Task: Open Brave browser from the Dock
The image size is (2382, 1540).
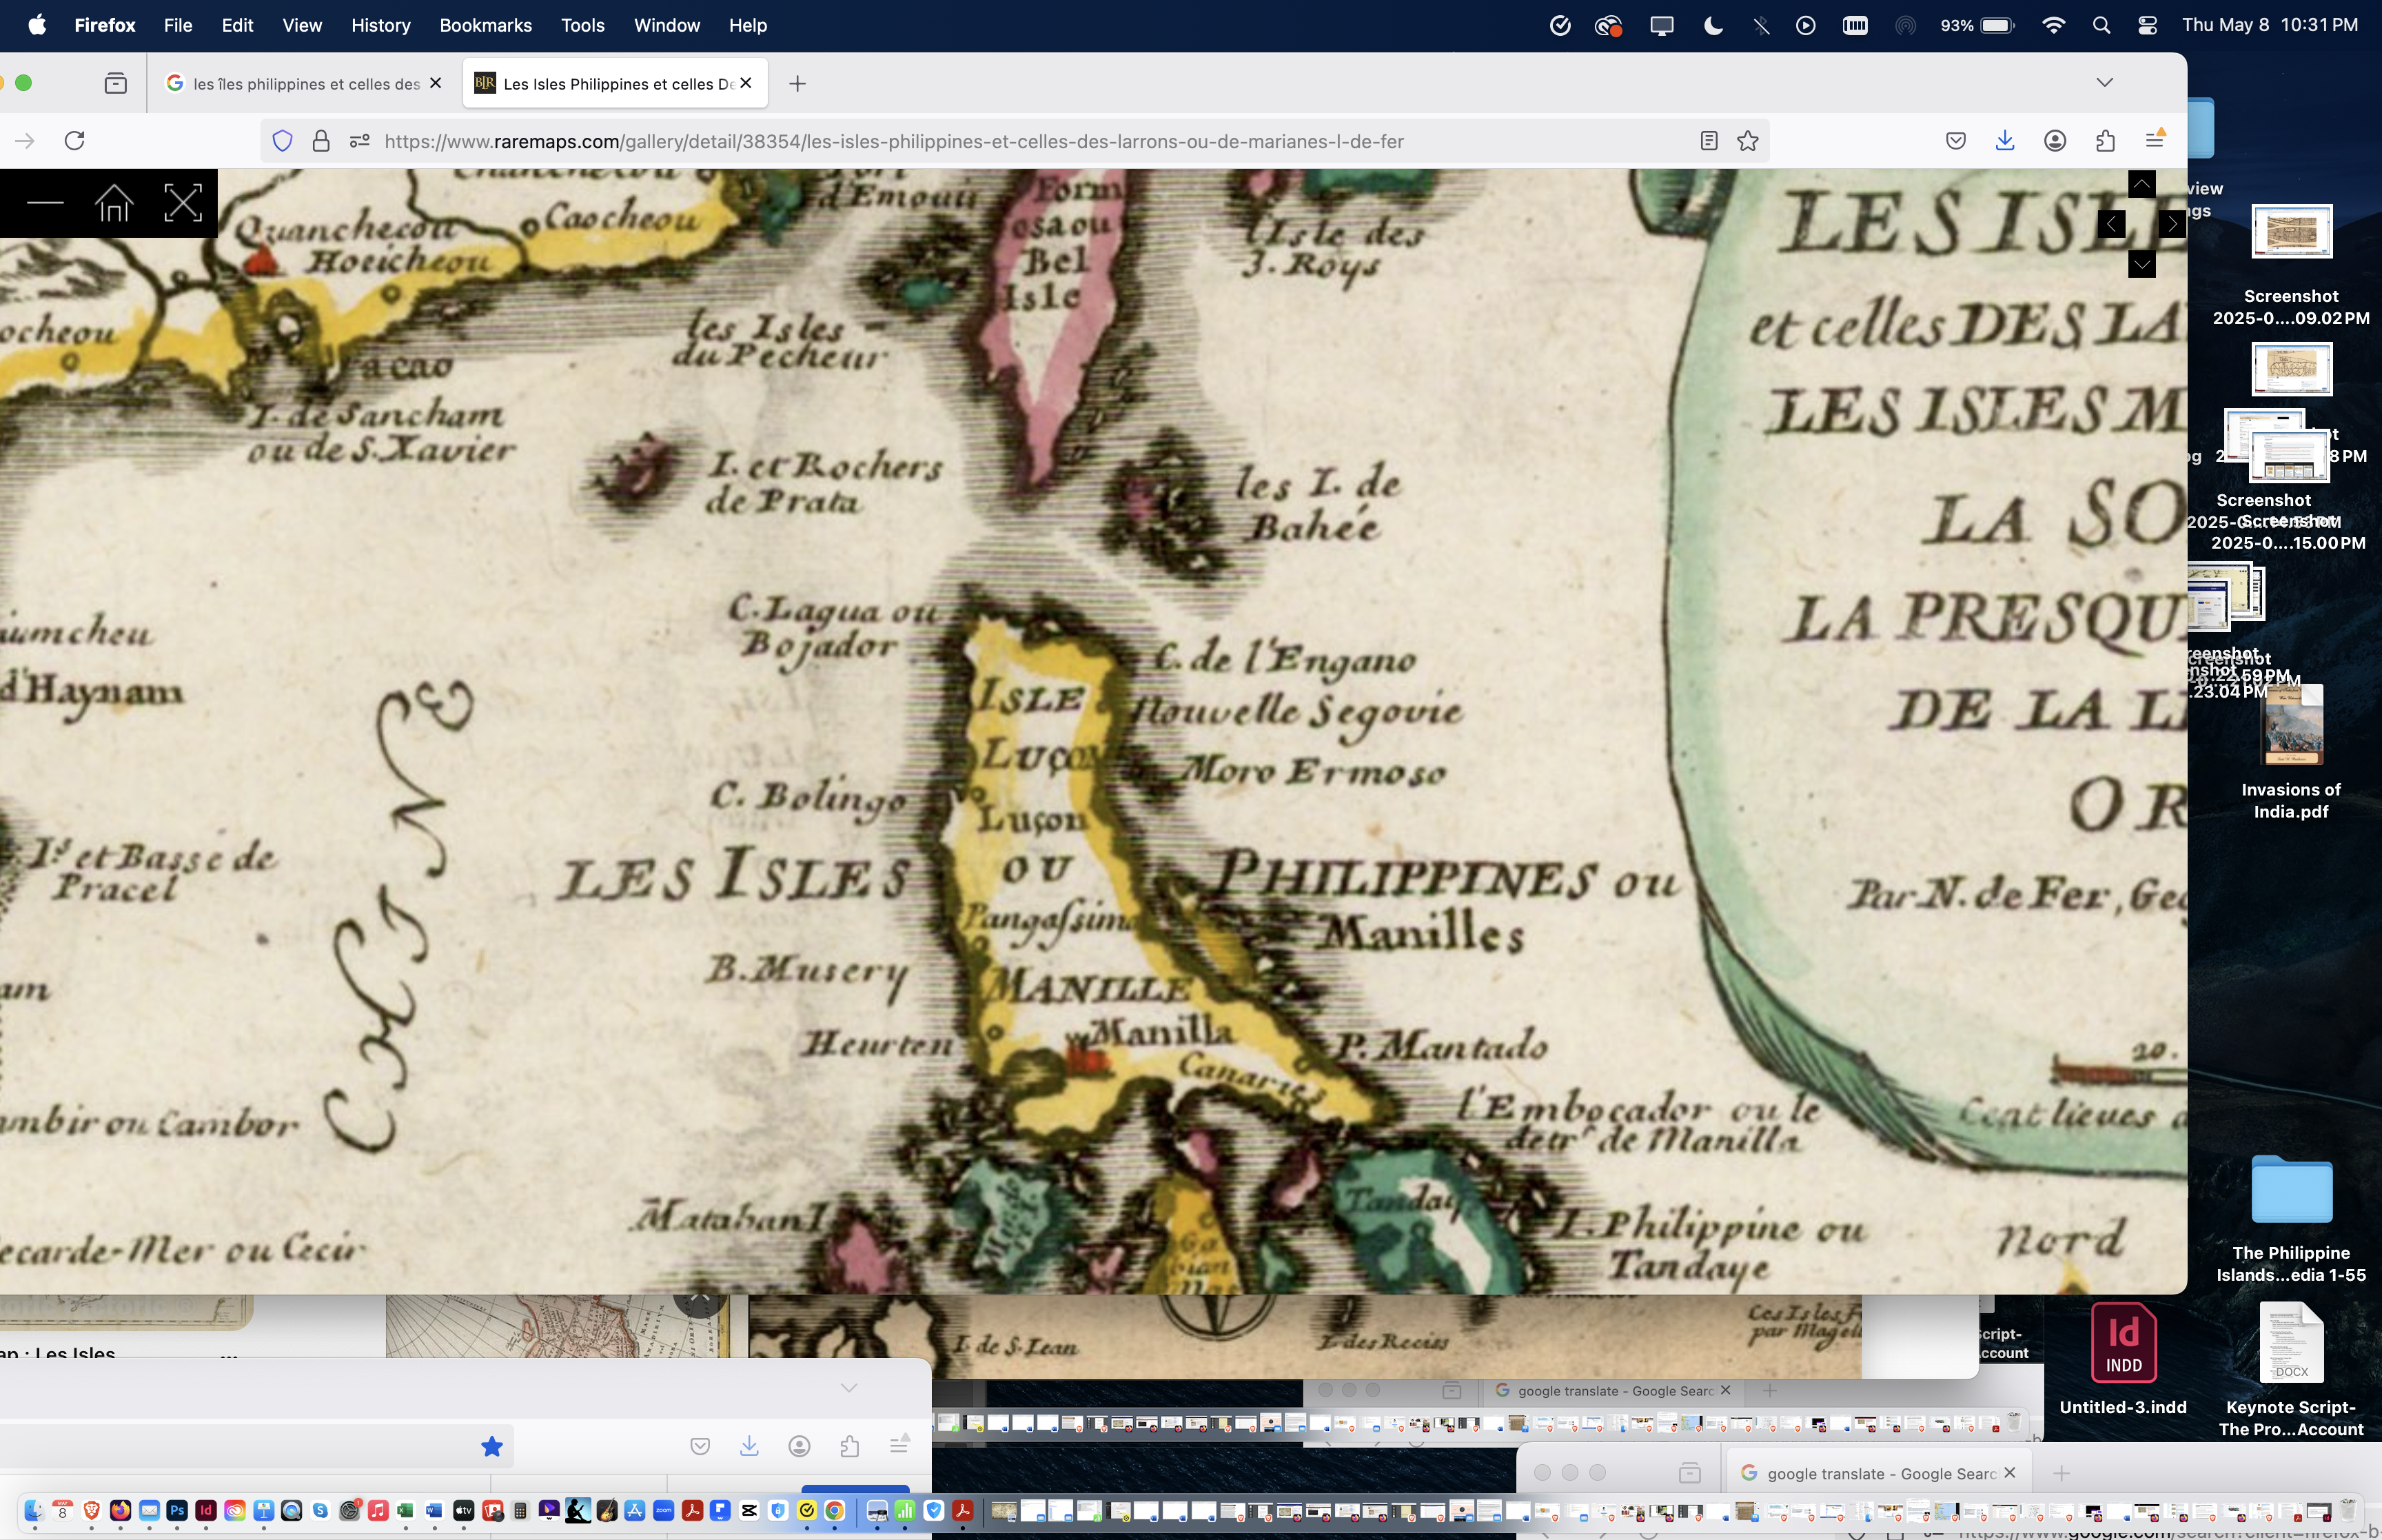Action: (91, 1511)
